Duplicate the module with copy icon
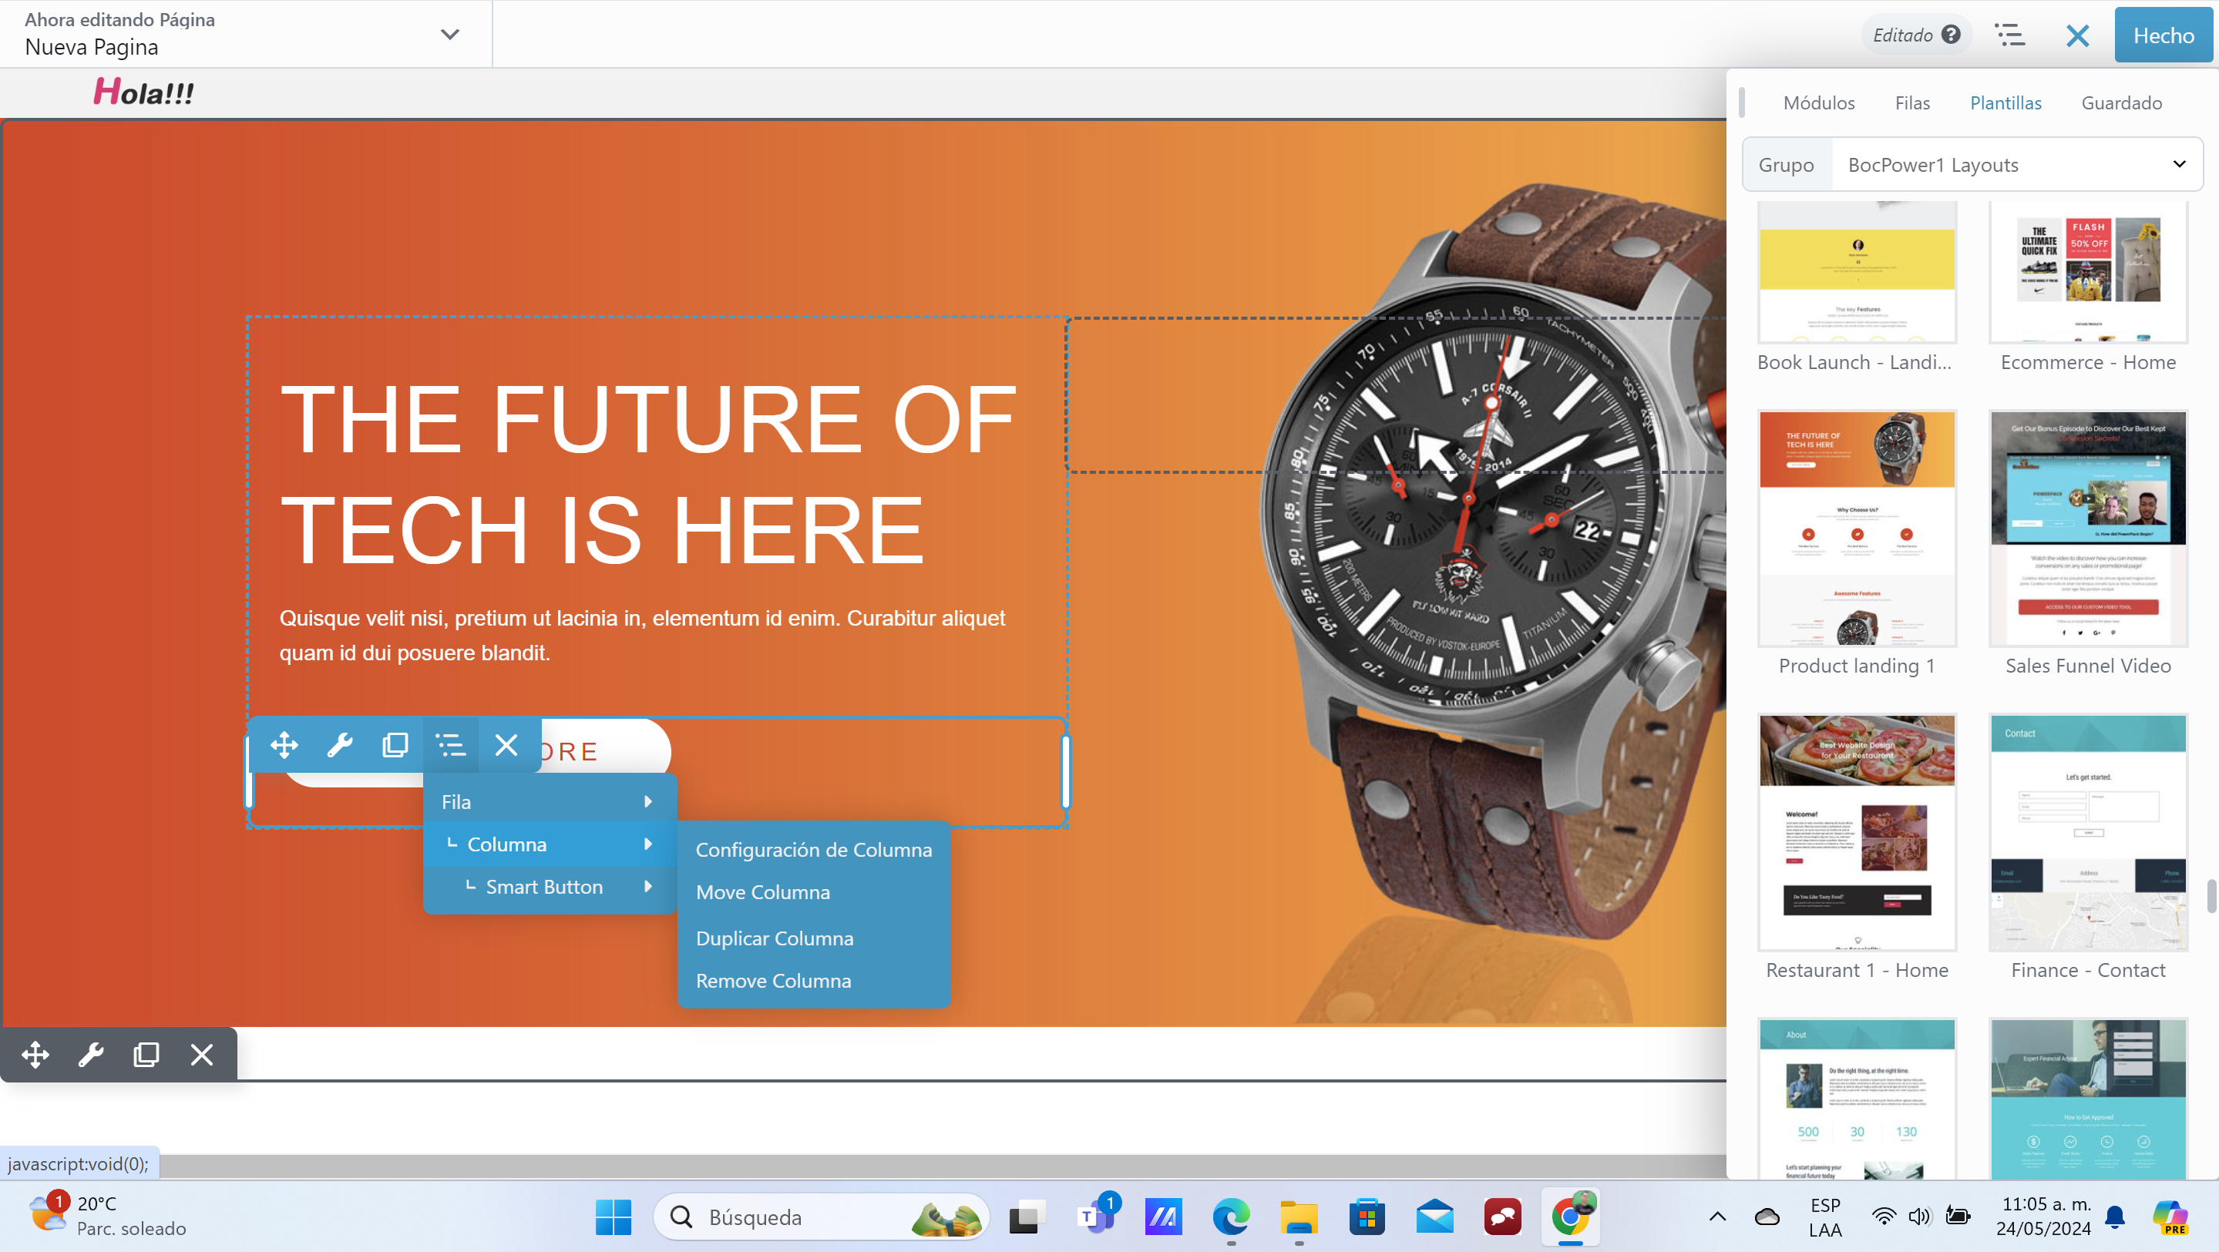Viewport: 2219px width, 1252px height. (x=395, y=745)
